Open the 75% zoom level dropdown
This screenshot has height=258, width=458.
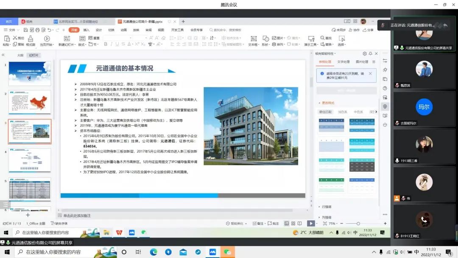(x=333, y=223)
